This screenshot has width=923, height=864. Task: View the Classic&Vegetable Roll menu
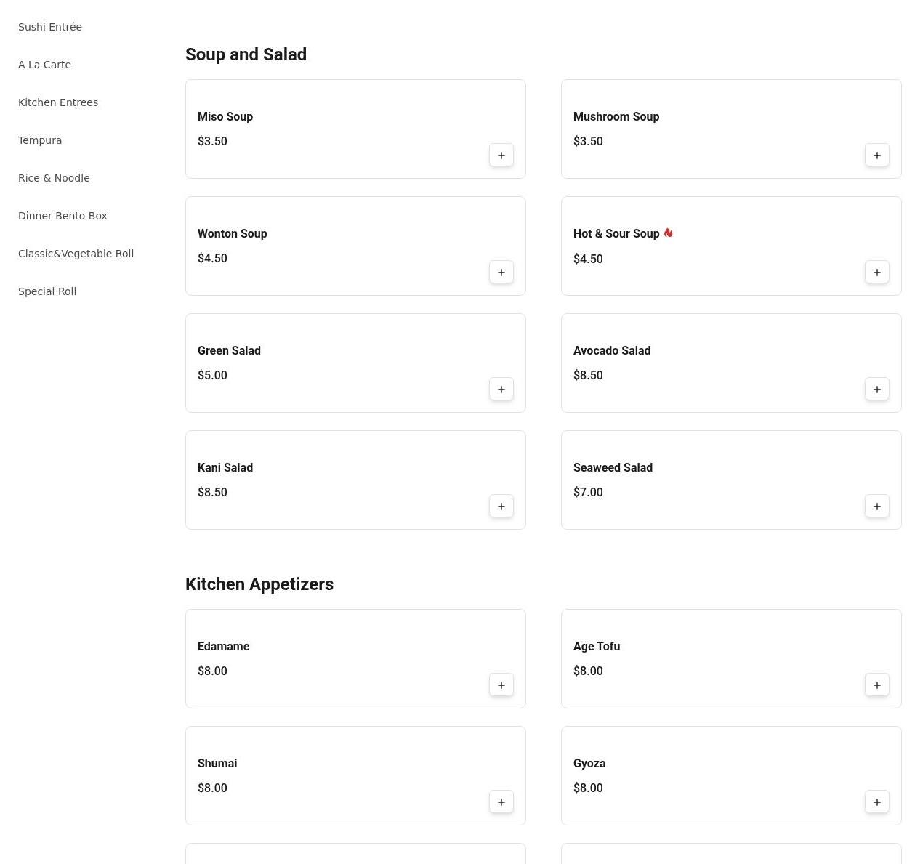coord(76,254)
